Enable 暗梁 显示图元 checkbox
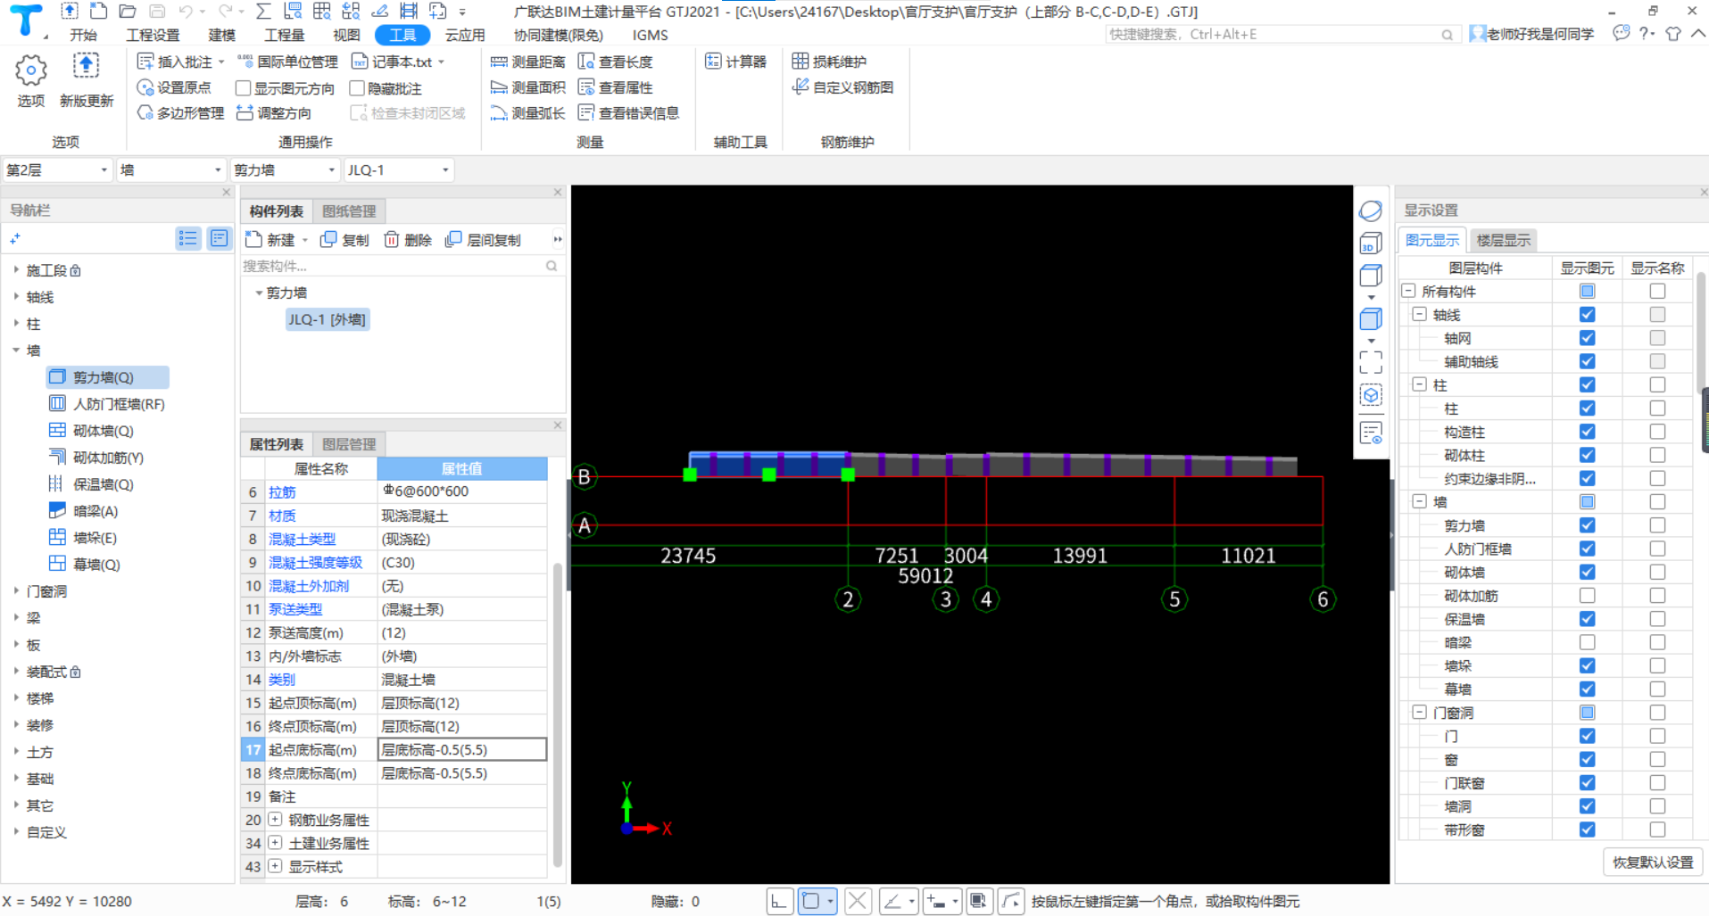This screenshot has width=1709, height=916. coord(1587,642)
